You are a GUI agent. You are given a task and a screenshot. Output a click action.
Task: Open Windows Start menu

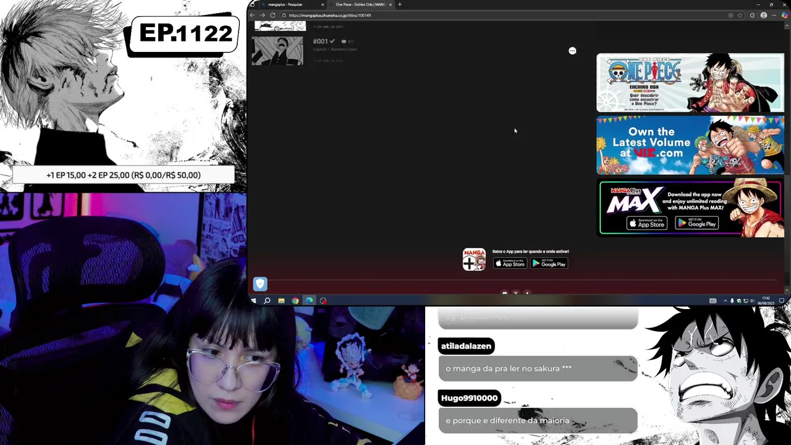click(x=253, y=301)
